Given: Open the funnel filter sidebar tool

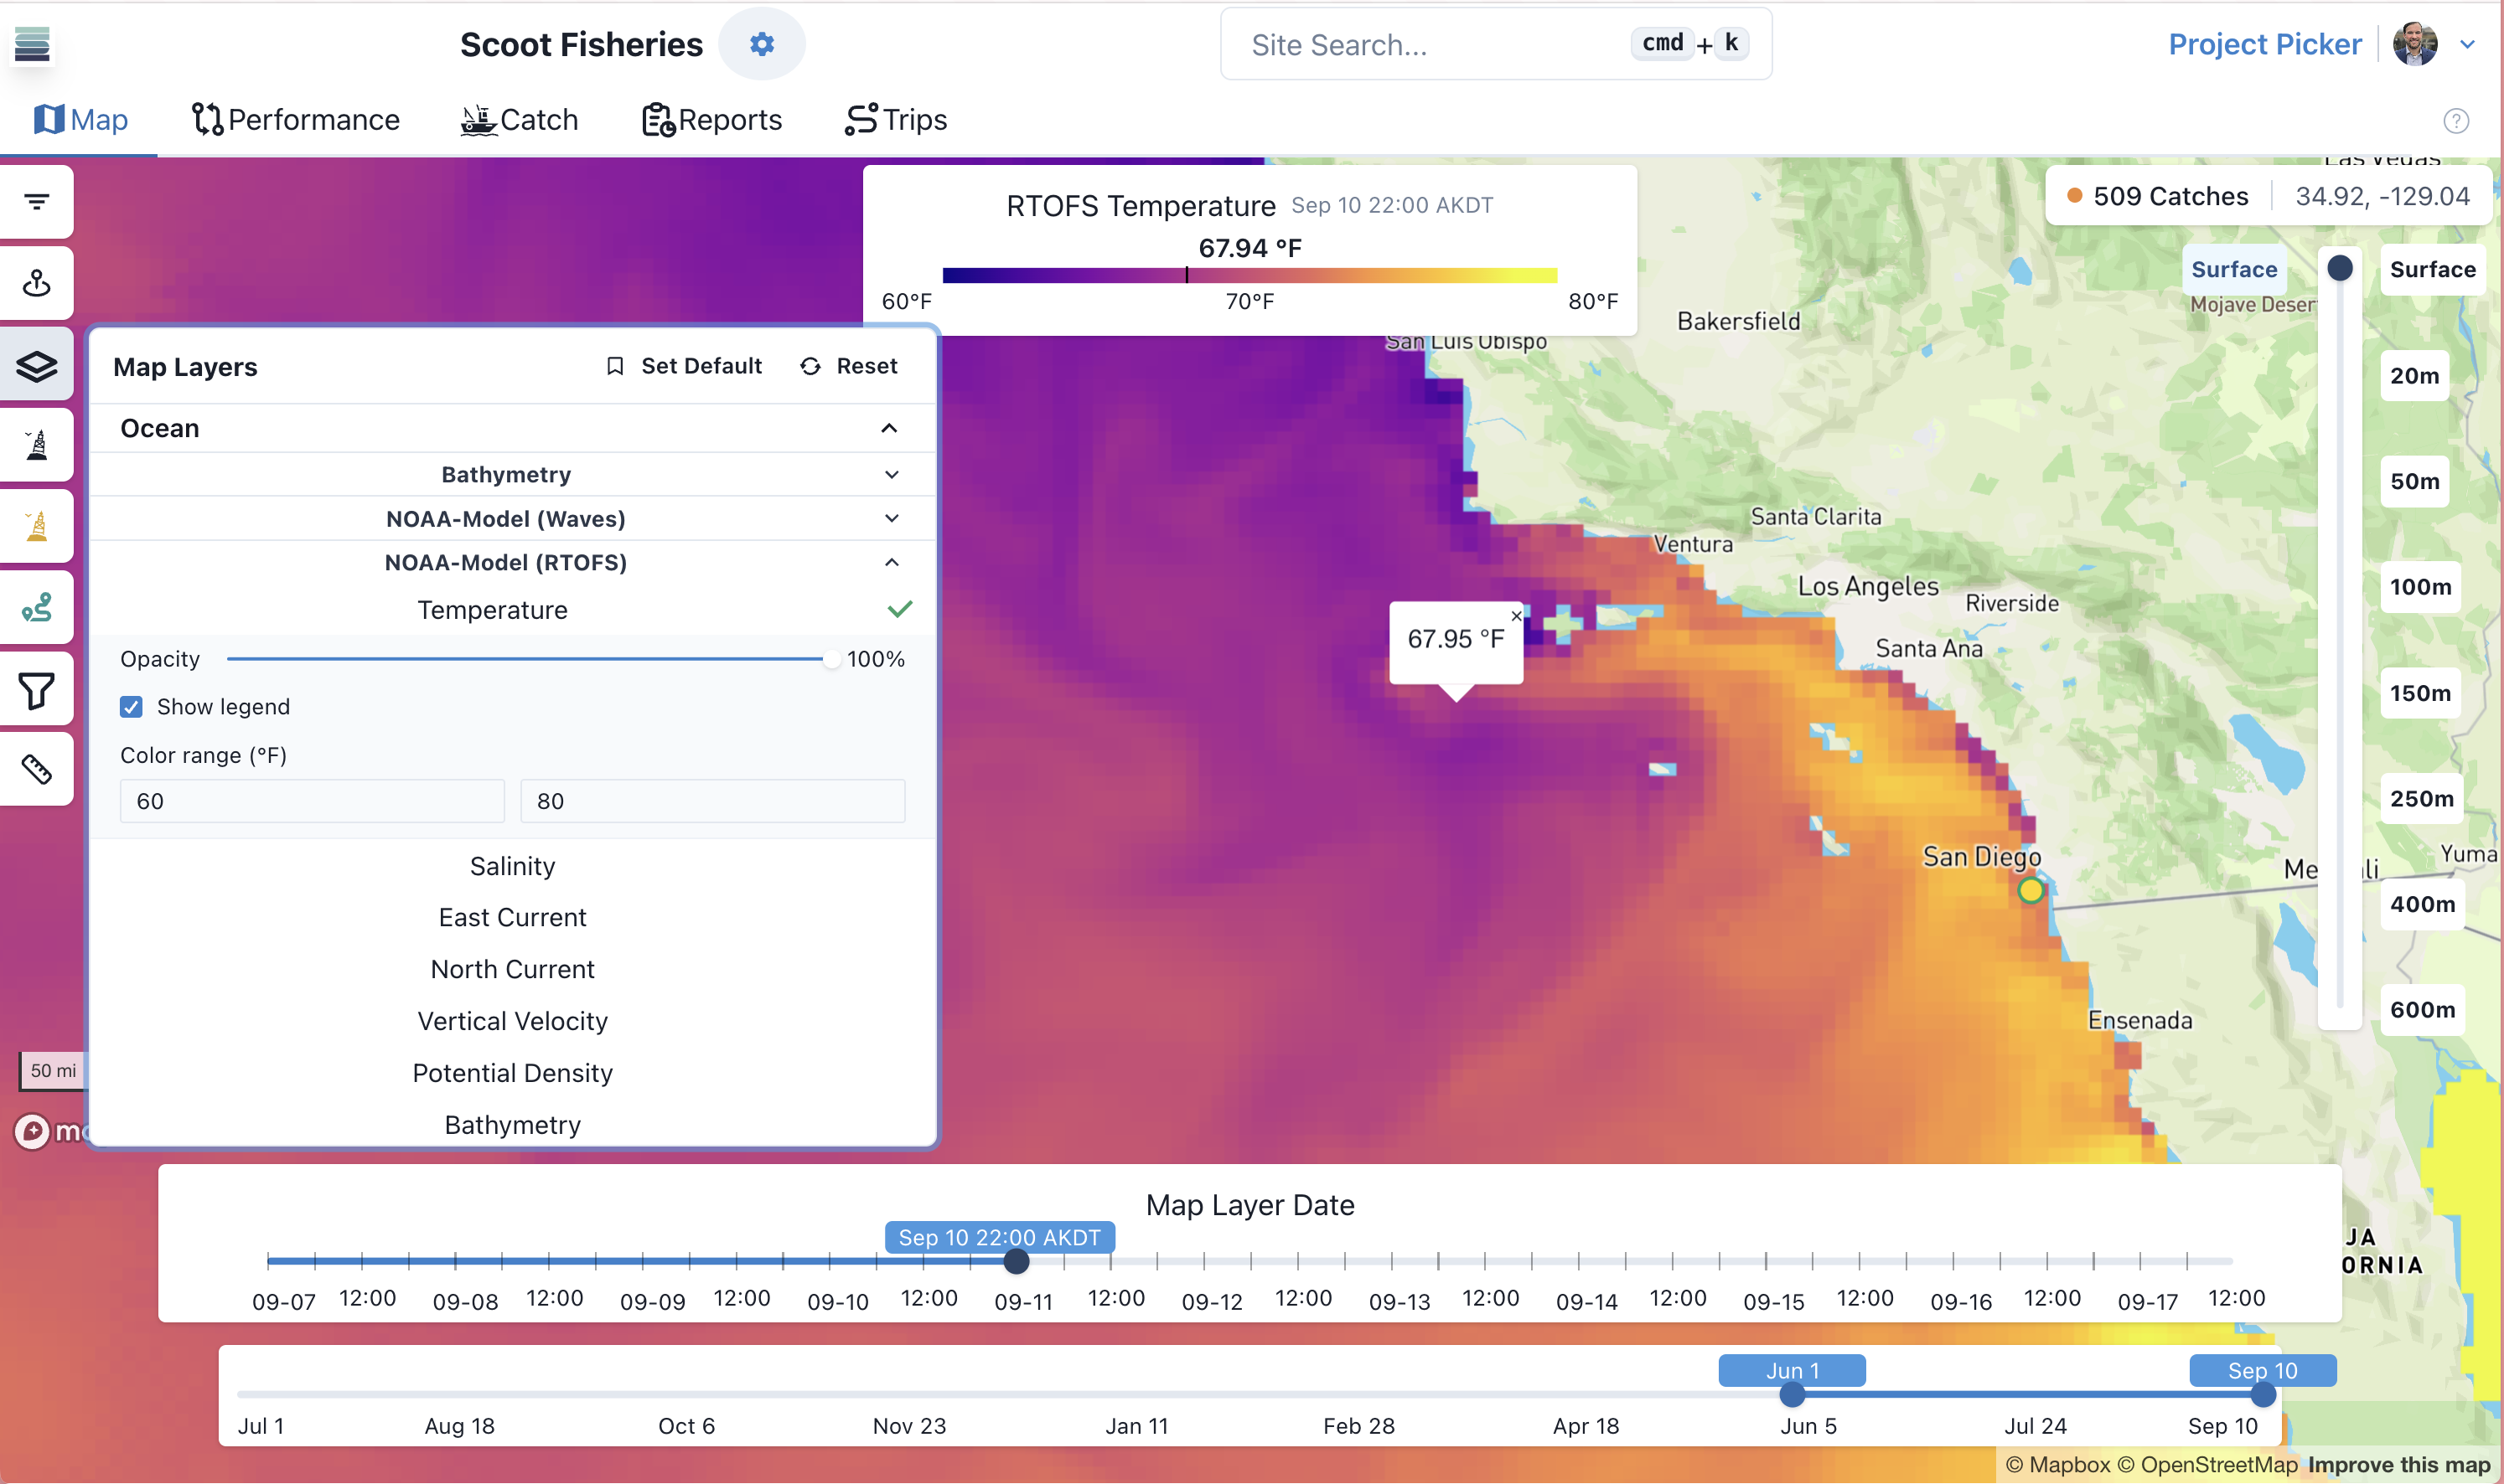Looking at the screenshot, I should 37,689.
